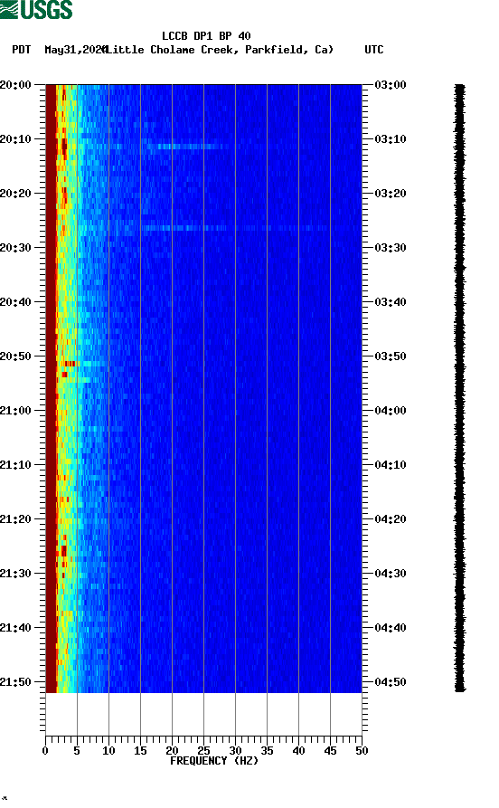
Task: Click the '20:50' PDT time label
Action: [15, 356]
